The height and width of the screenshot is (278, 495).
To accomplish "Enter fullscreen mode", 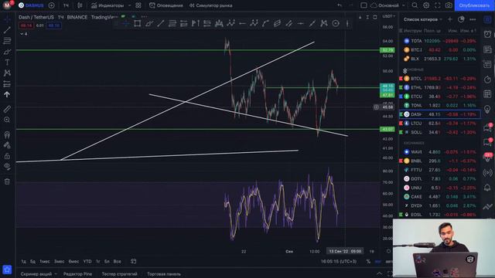I will (438, 5).
